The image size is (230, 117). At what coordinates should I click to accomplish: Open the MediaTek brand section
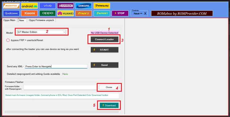(11, 6)
